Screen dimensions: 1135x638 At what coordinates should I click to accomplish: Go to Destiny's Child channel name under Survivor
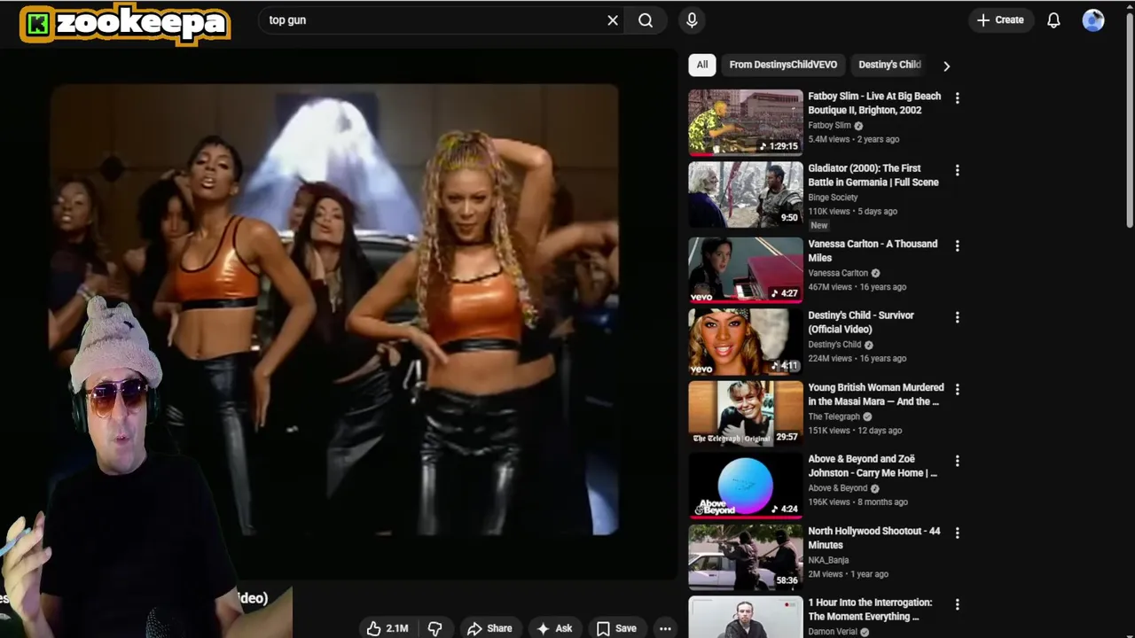834,345
